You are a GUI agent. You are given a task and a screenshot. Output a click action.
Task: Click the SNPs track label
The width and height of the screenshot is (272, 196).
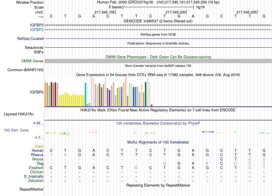point(39,52)
